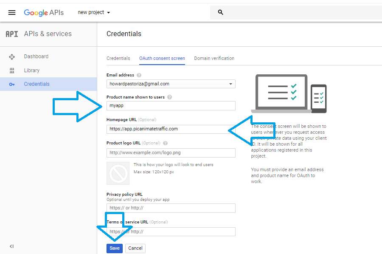Viewport: 382px width, 254px height.
Task: Click help icon next to Product logo URL
Action: (165, 143)
